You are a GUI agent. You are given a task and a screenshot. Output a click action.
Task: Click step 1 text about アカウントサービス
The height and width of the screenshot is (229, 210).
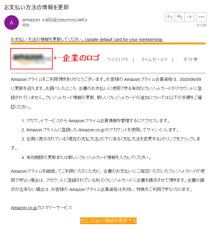tap(96, 121)
